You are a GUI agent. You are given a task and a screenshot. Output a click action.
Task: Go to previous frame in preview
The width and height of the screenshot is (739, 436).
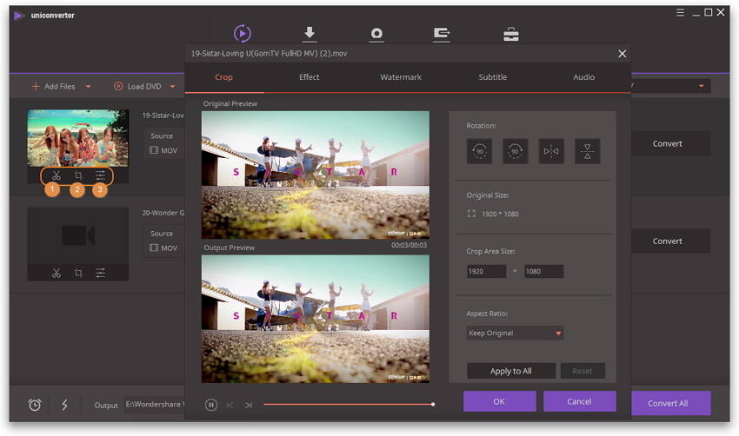230,405
